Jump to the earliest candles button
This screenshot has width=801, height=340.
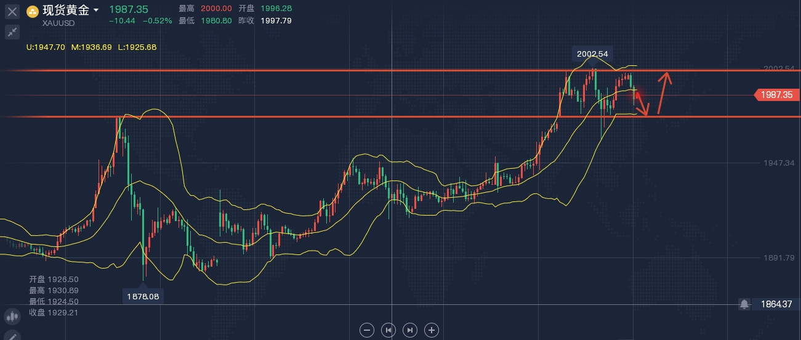(388, 330)
